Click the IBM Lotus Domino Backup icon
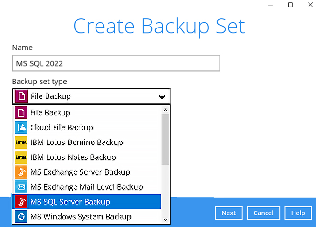 [21, 142]
